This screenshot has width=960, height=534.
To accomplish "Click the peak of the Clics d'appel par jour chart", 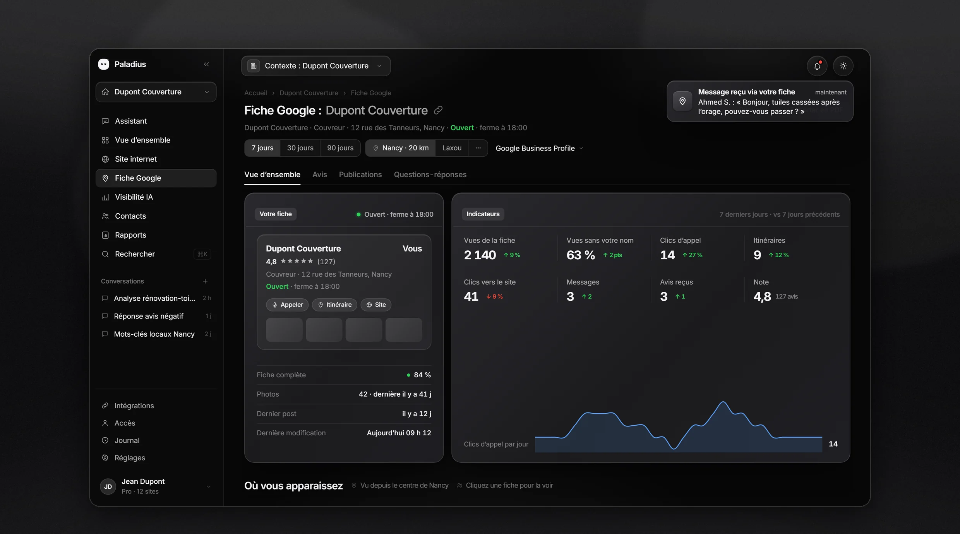I will pyautogui.click(x=723, y=402).
